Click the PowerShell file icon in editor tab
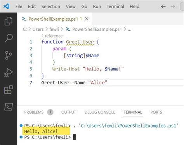 (24, 19)
